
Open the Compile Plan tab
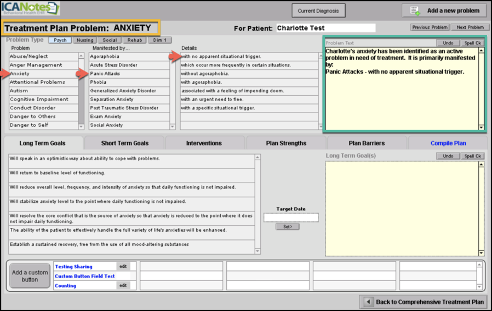(x=448, y=143)
